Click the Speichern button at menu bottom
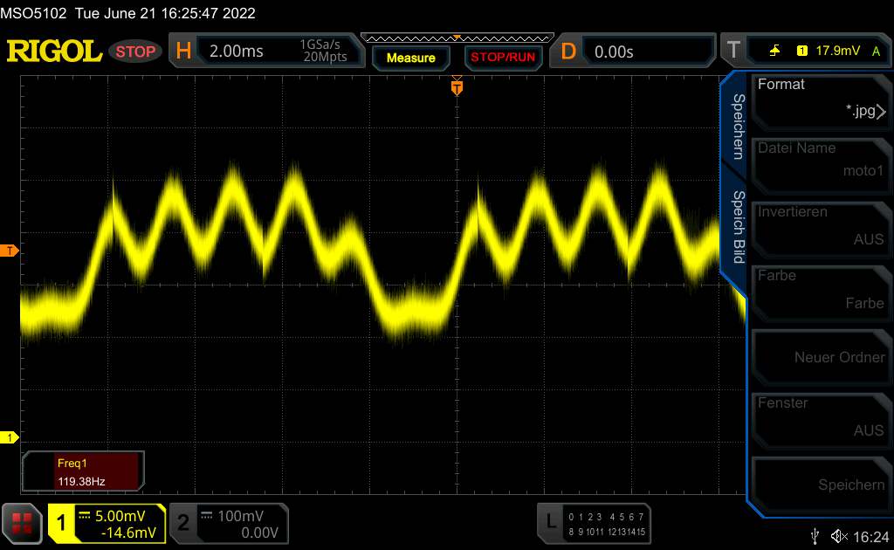Screen dimensions: 894x550 (x=821, y=485)
